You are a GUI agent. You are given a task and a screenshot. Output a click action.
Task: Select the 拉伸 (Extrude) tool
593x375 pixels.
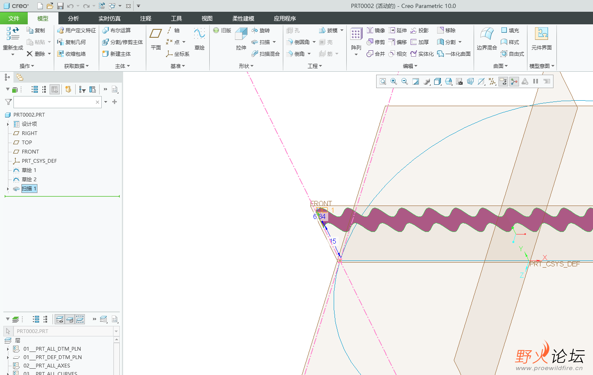(241, 38)
